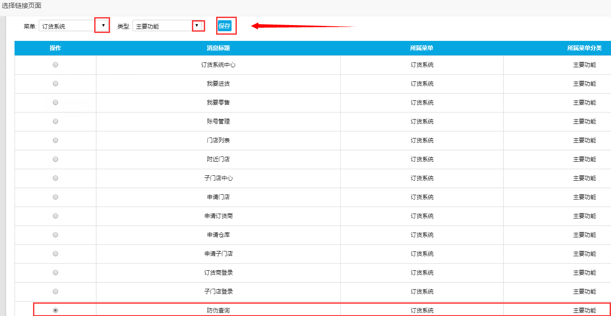Choose the 申请仓库 radio button
611x316 pixels.
(x=55, y=235)
